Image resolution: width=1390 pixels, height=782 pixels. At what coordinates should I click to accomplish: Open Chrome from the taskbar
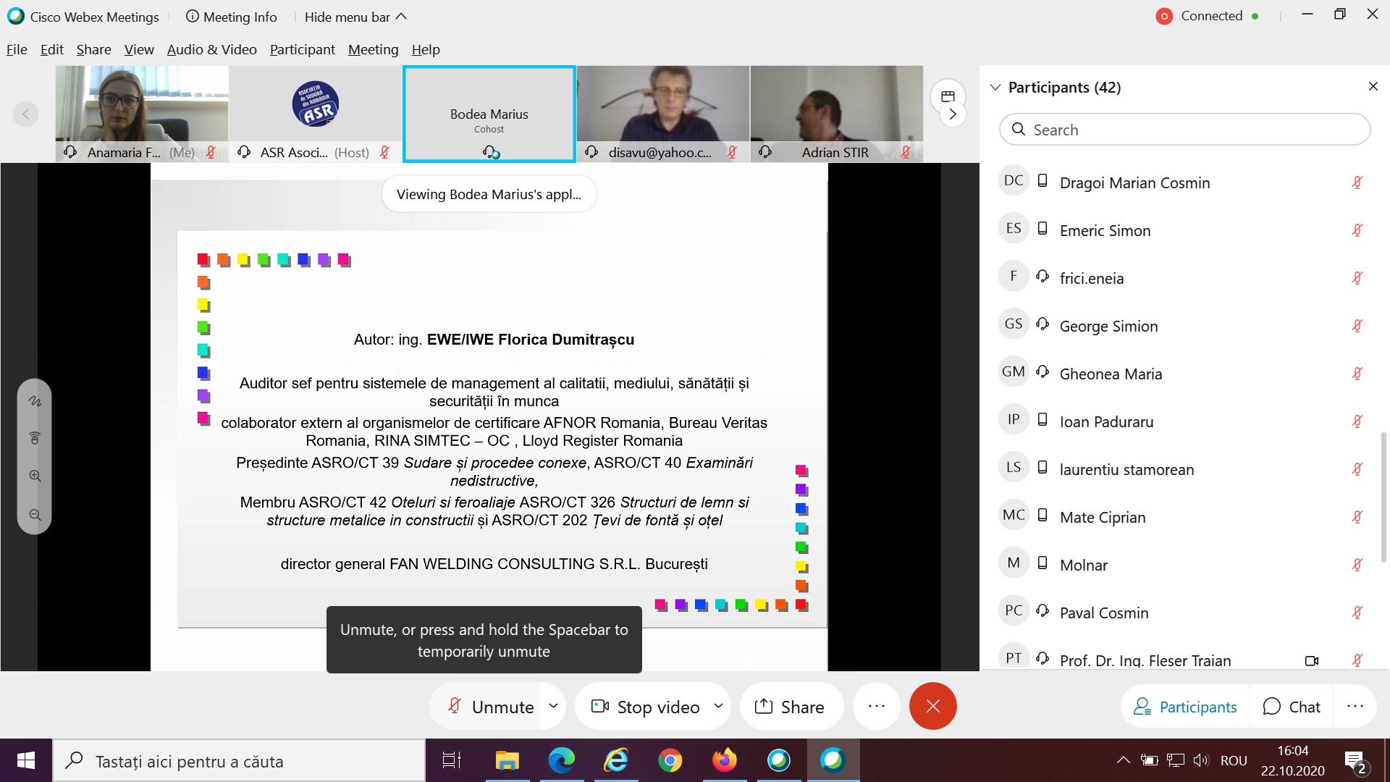(670, 760)
